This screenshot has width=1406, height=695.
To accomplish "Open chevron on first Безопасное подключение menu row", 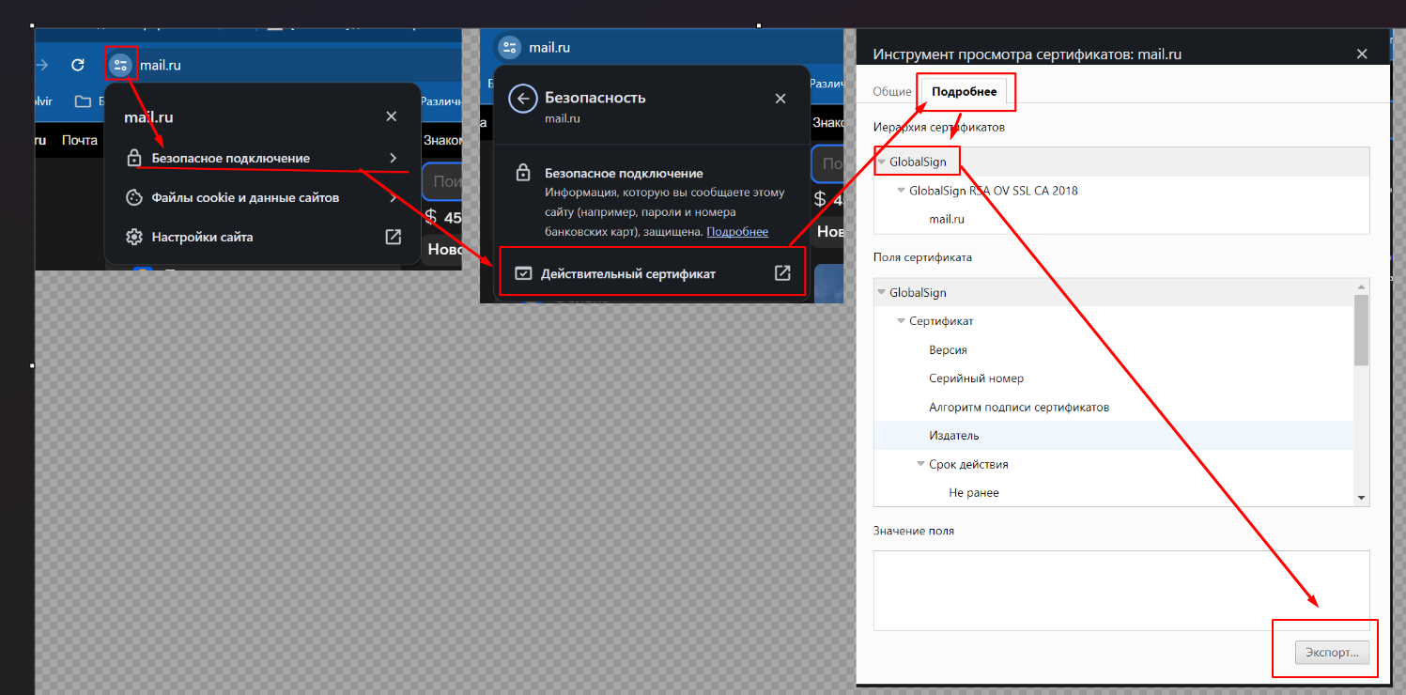I will (x=393, y=158).
